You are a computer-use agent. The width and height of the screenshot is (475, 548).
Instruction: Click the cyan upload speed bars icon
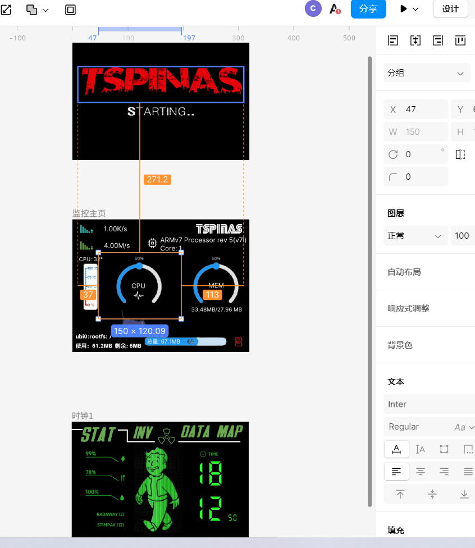click(86, 229)
